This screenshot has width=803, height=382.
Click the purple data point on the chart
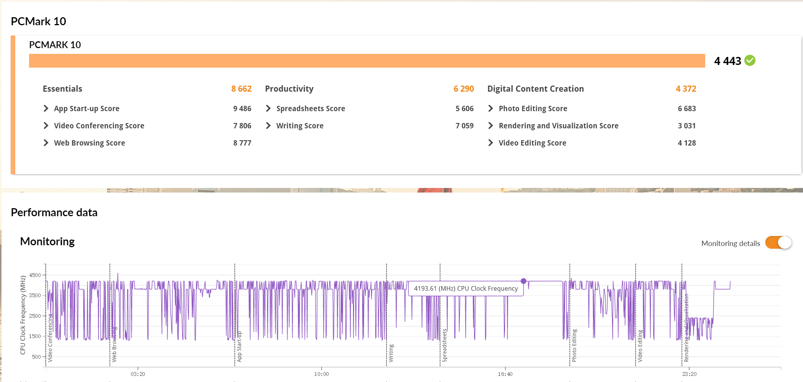tap(523, 281)
